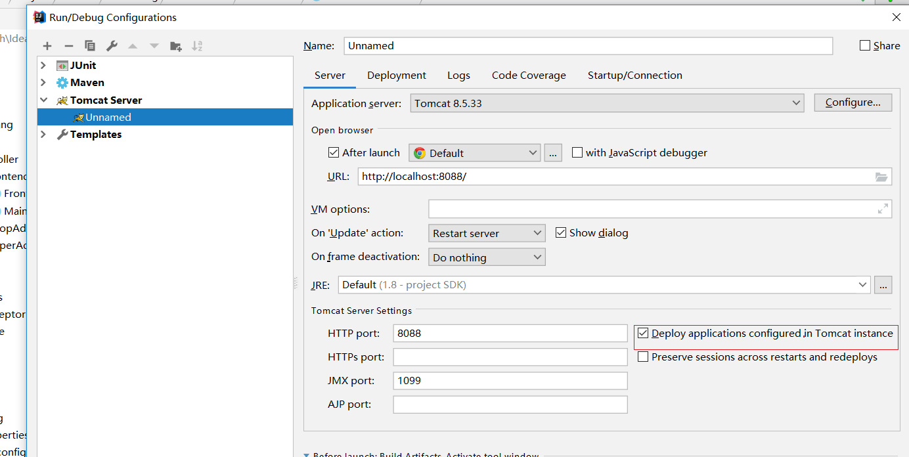
Task: Expand the Templates tree node
Action: [x=43, y=134]
